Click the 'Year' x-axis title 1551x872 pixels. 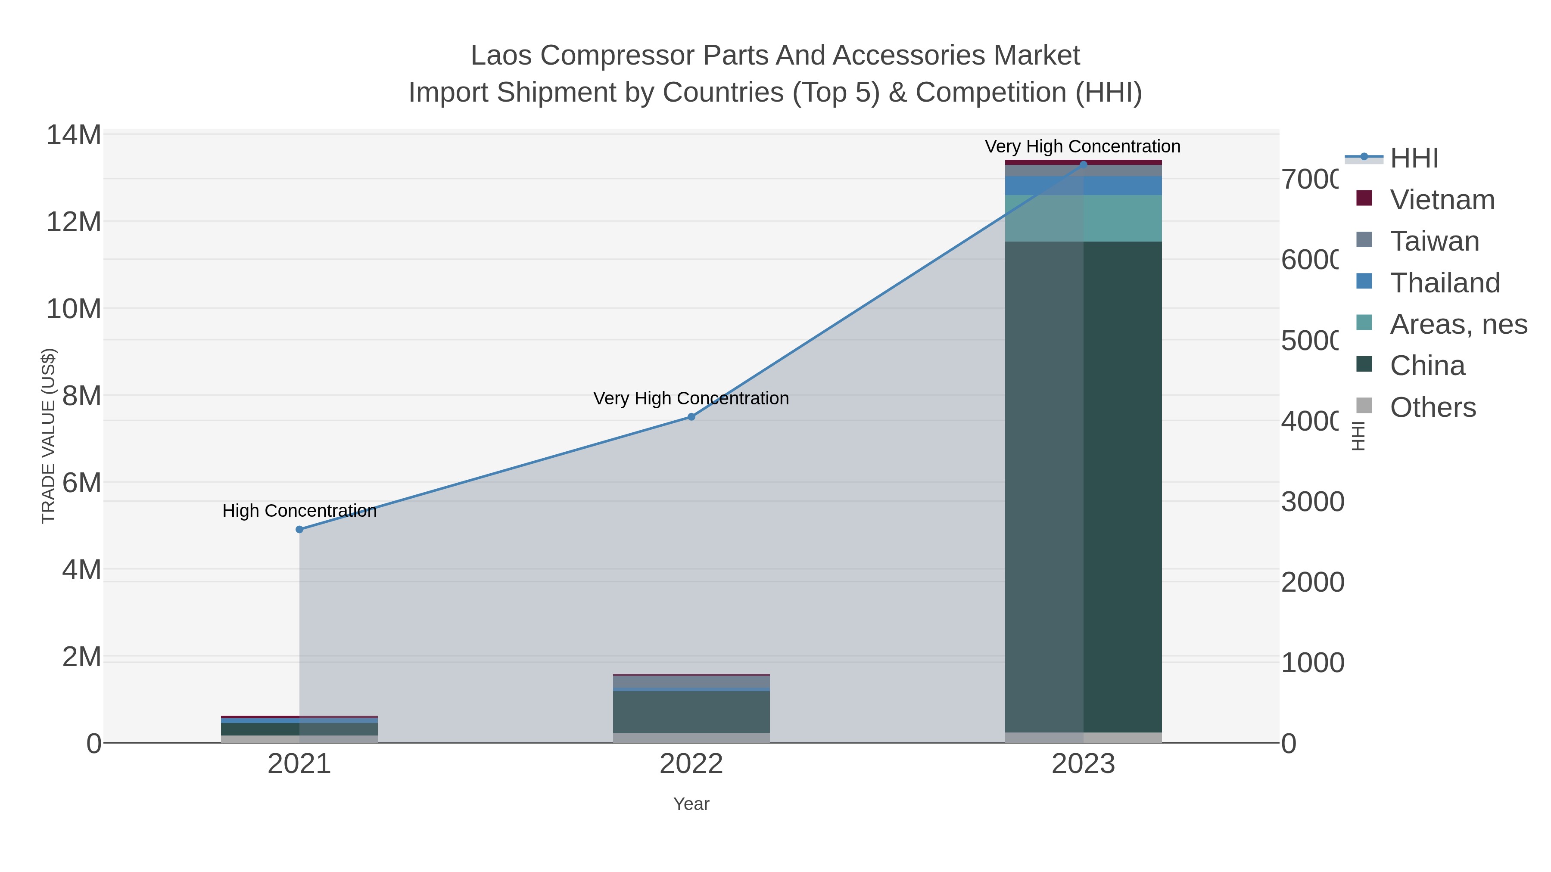click(x=691, y=804)
